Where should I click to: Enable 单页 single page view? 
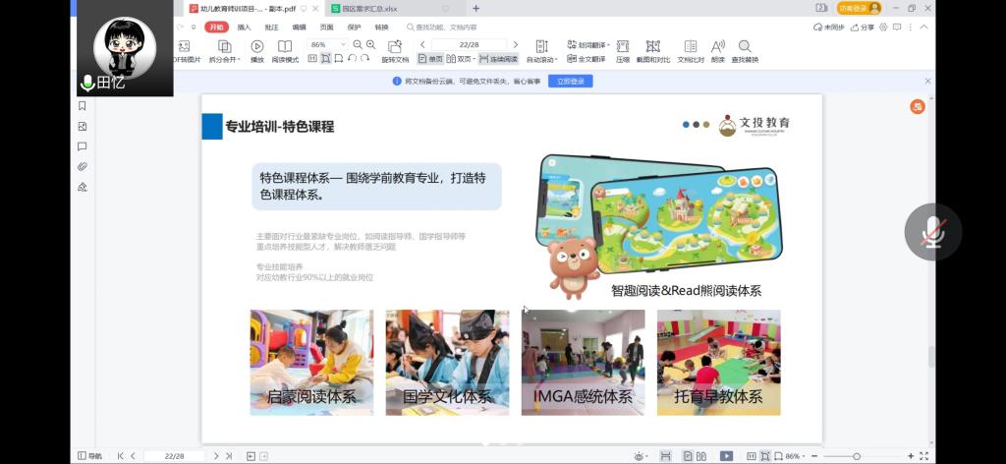pyautogui.click(x=430, y=59)
